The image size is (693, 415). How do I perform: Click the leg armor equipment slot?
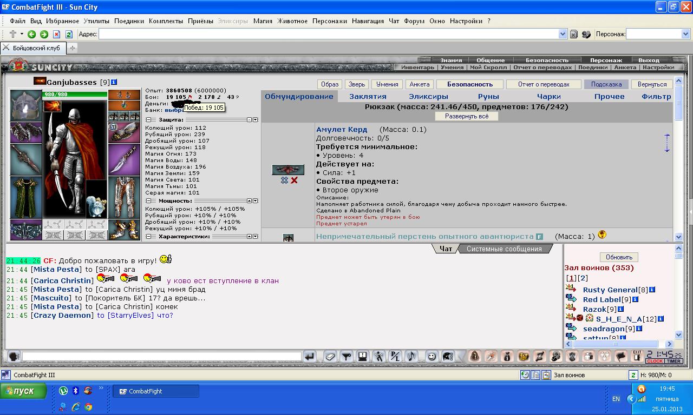click(124, 197)
